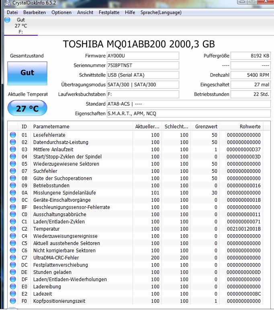This screenshot has height=310, width=274.
Task: Click the TOSHIBA MQ01ABB200 2000,3 GB title
Action: (139, 44)
